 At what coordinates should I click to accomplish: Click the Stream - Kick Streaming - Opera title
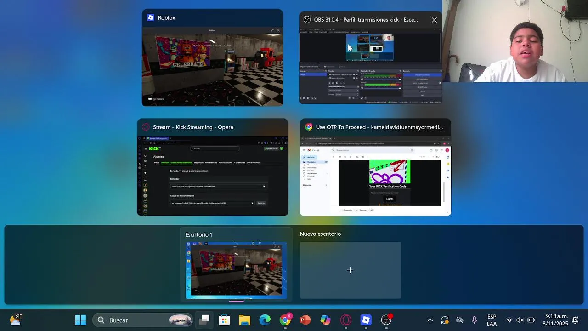coord(193,127)
